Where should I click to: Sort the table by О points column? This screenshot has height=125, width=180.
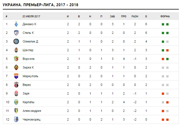pos(146,16)
